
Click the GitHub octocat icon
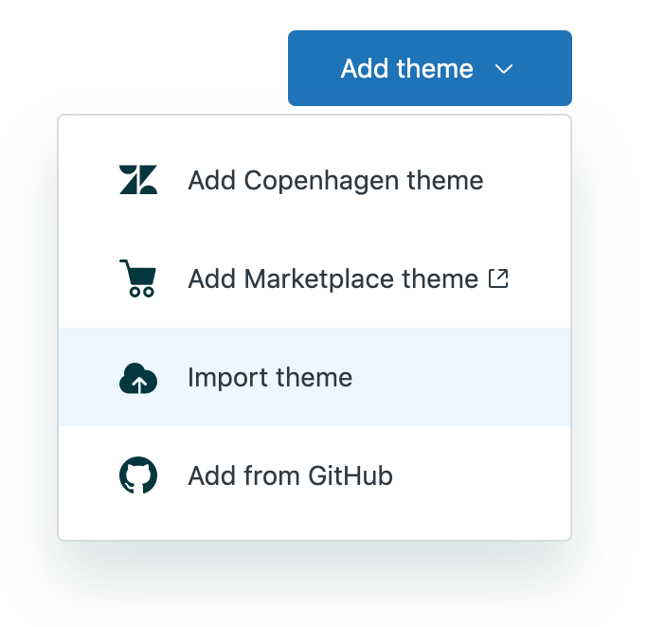coord(138,475)
